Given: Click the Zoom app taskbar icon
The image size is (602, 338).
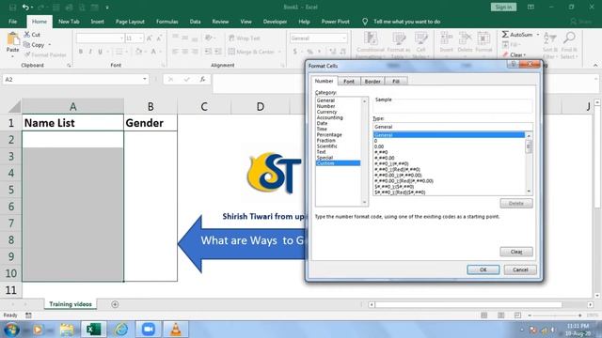Looking at the screenshot, I should click(149, 330).
